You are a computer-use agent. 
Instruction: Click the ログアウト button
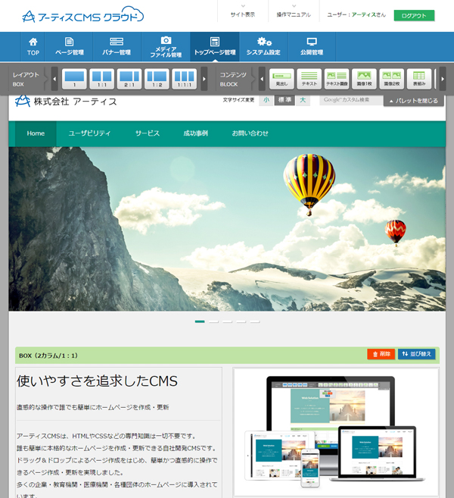(x=414, y=16)
